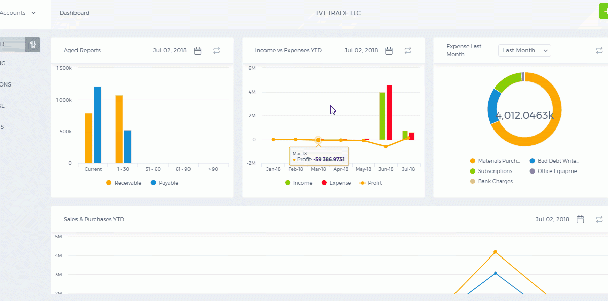Image resolution: width=608 pixels, height=301 pixels.
Task: Click the TVT TRADE LLC company title
Action: tap(338, 13)
